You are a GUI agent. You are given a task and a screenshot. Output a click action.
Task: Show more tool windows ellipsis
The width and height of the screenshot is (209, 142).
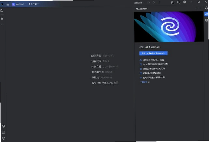[2, 24]
